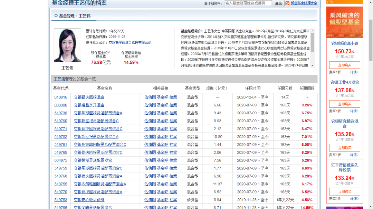Open fund code 519769
373x209 pixels.
pos(61,153)
